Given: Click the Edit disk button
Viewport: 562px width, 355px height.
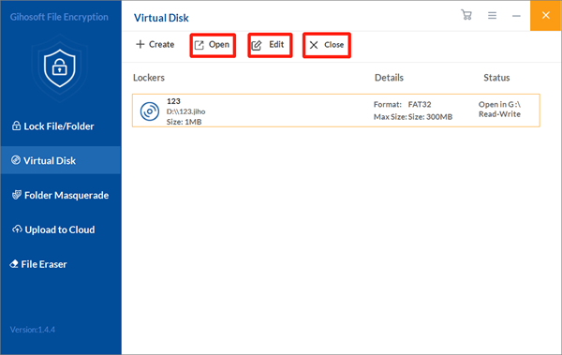Looking at the screenshot, I should (270, 45).
